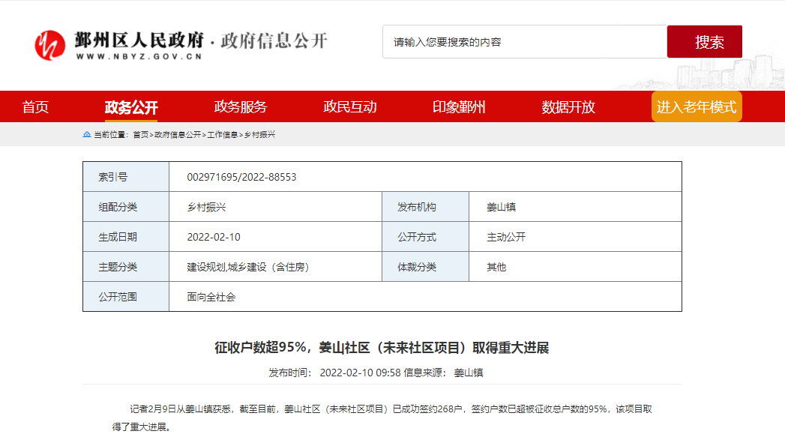Click the article headline 征收户数超95%
The height and width of the screenshot is (437, 785).
(382, 348)
